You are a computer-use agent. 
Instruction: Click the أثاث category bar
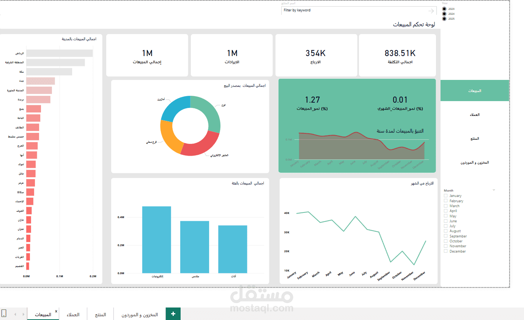tap(233, 249)
